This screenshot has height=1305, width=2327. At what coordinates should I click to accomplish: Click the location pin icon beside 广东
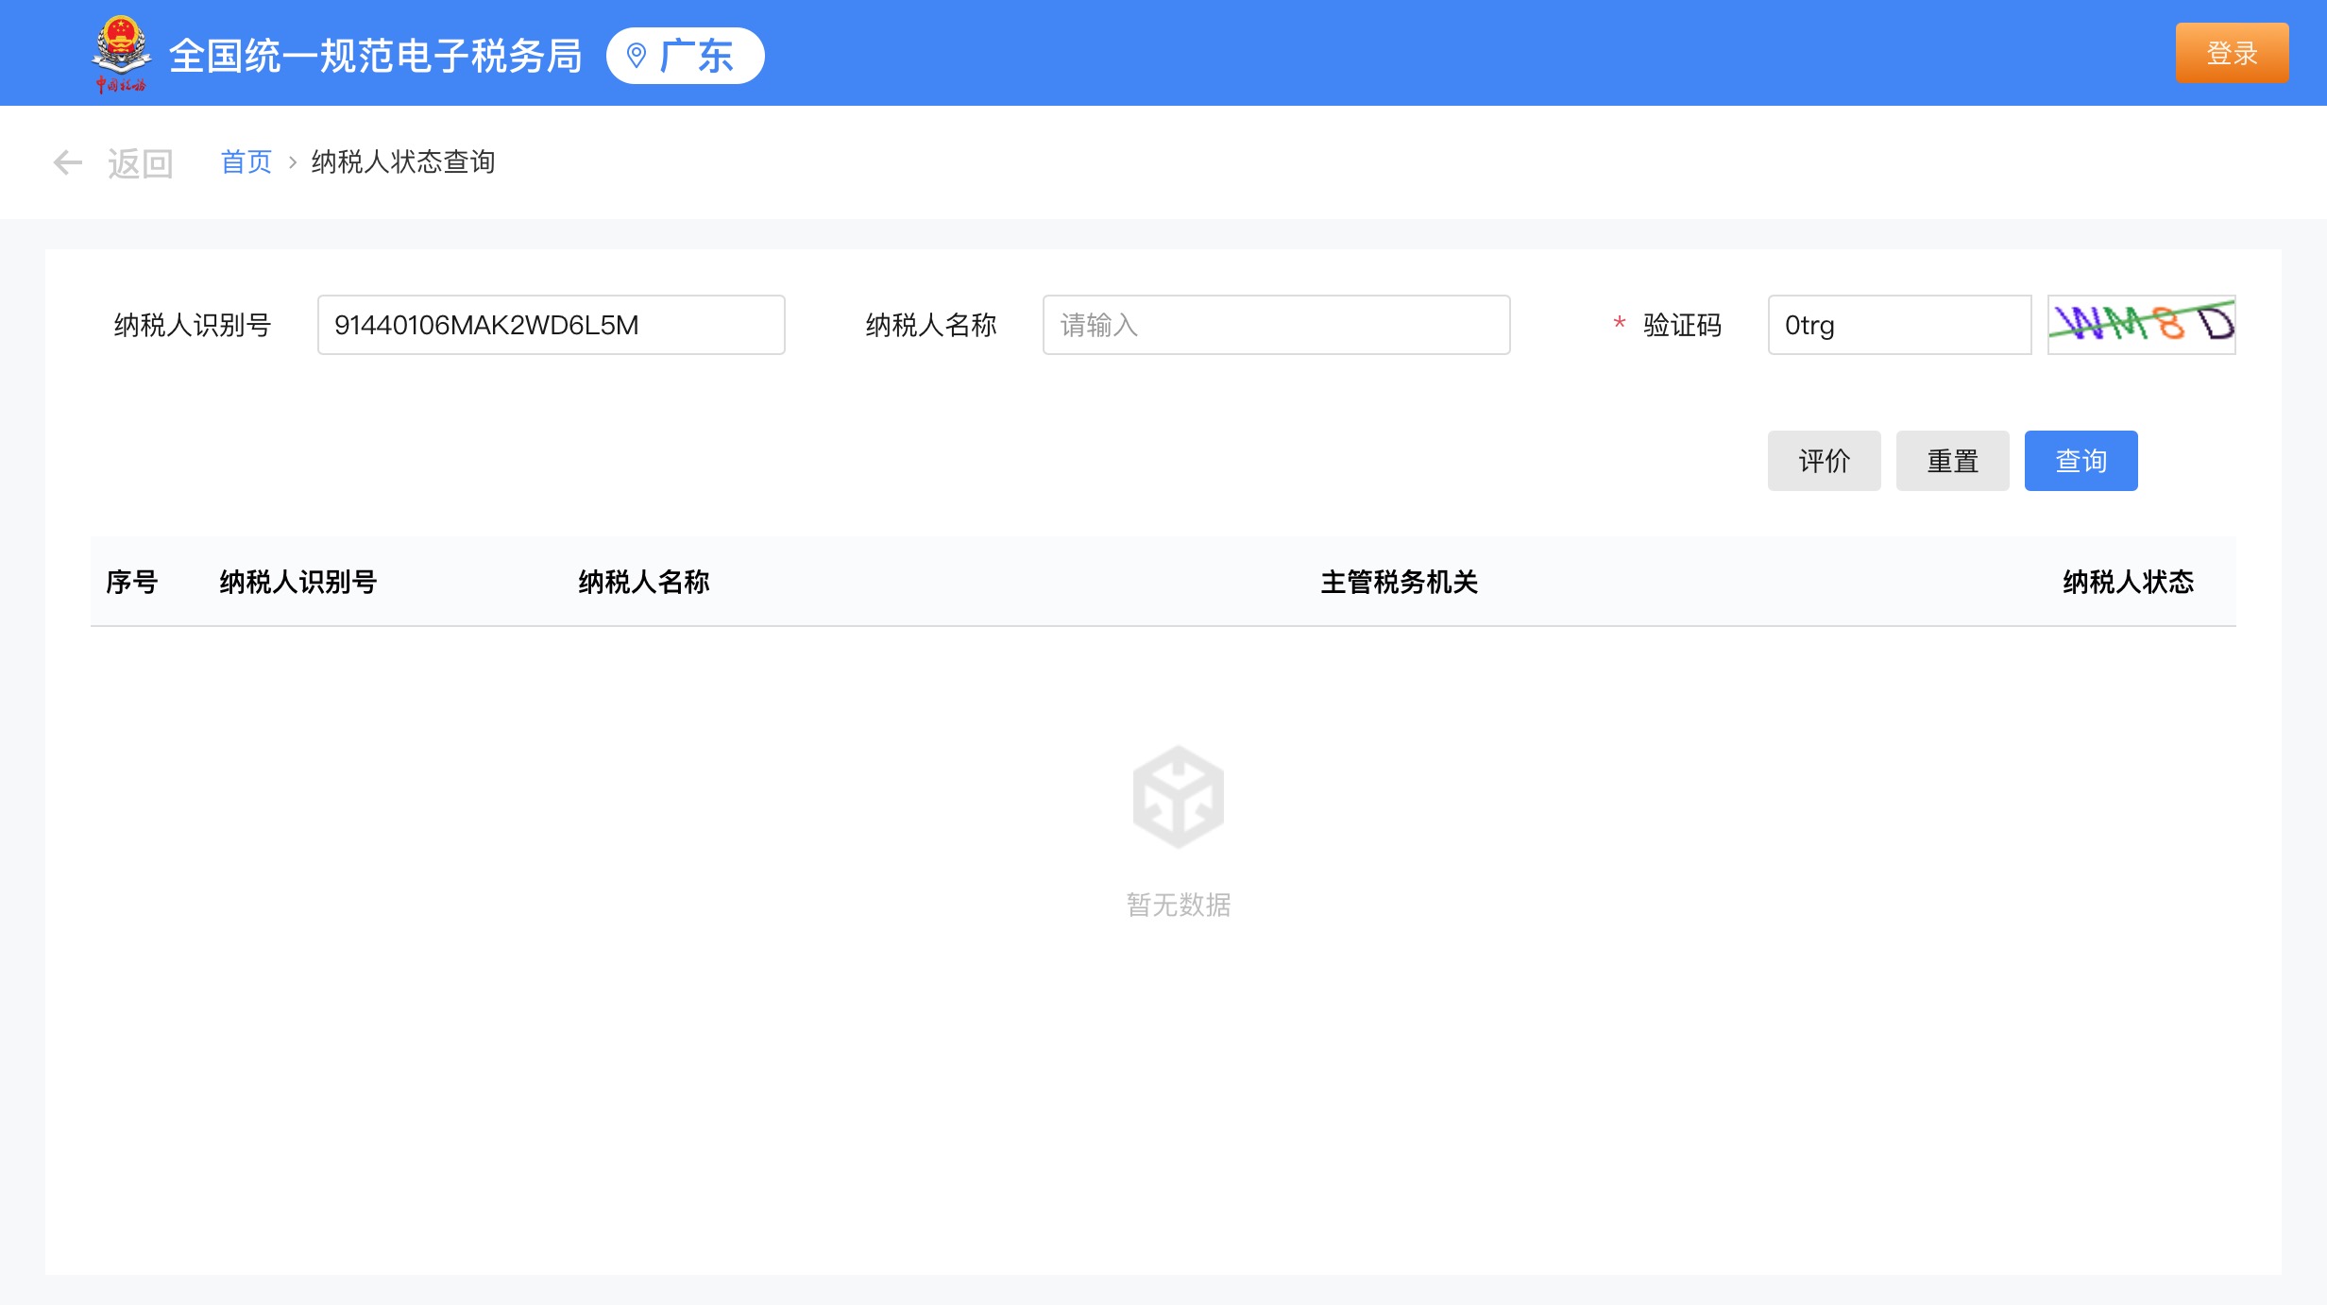click(637, 56)
